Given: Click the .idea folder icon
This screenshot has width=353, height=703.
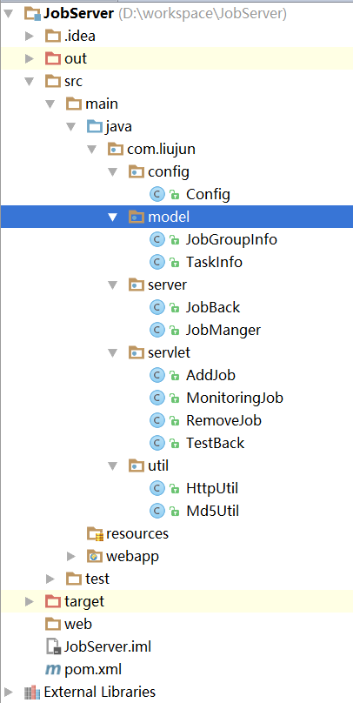Looking at the screenshot, I should pyautogui.click(x=53, y=36).
